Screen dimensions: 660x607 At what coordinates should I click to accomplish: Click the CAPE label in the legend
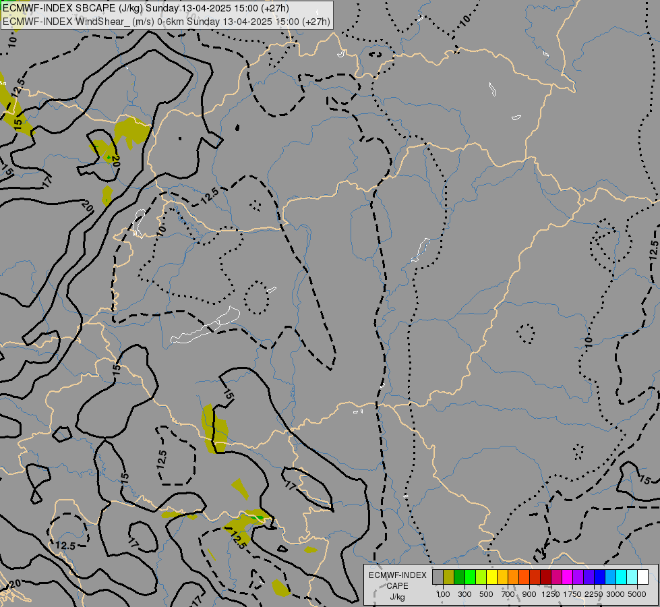tap(397, 585)
